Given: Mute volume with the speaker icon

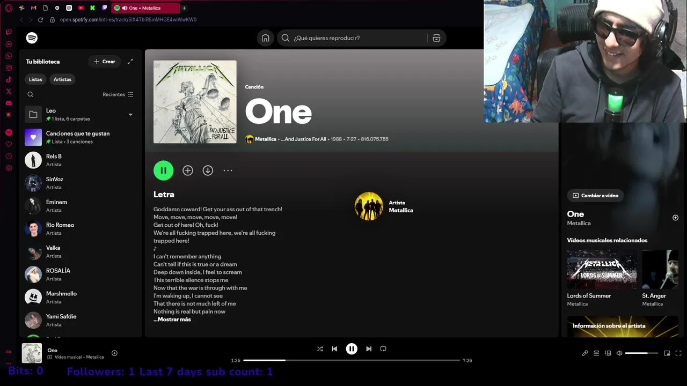Looking at the screenshot, I should (619, 353).
